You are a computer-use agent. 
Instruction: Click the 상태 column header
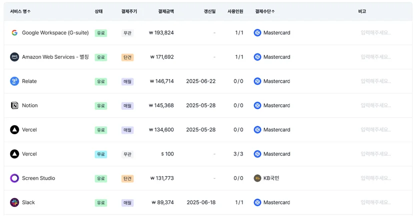coord(98,11)
